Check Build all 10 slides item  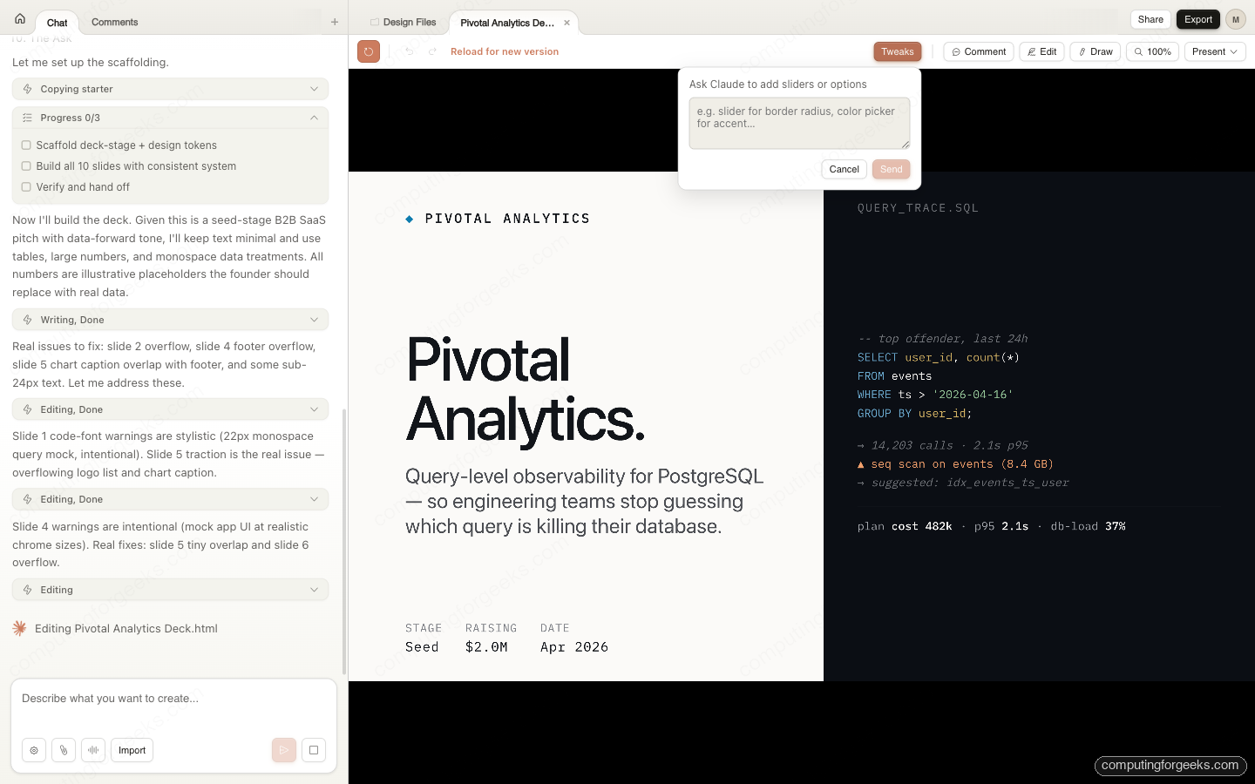coord(26,166)
